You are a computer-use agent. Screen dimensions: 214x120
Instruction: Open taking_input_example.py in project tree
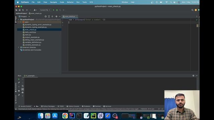34,40
